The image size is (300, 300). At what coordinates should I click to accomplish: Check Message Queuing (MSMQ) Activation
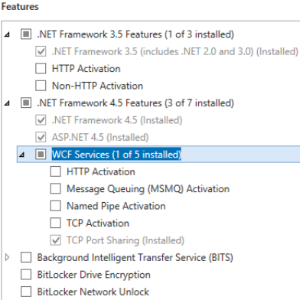(56, 189)
